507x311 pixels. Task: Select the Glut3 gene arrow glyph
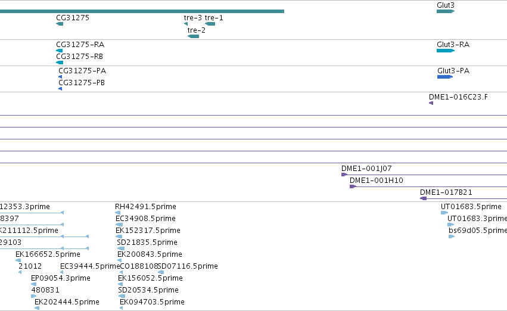446,11
